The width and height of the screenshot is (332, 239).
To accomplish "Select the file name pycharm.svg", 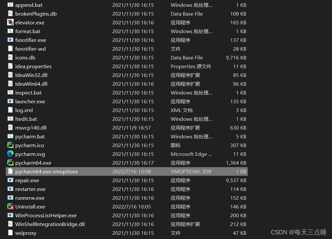I will [x=30, y=154].
